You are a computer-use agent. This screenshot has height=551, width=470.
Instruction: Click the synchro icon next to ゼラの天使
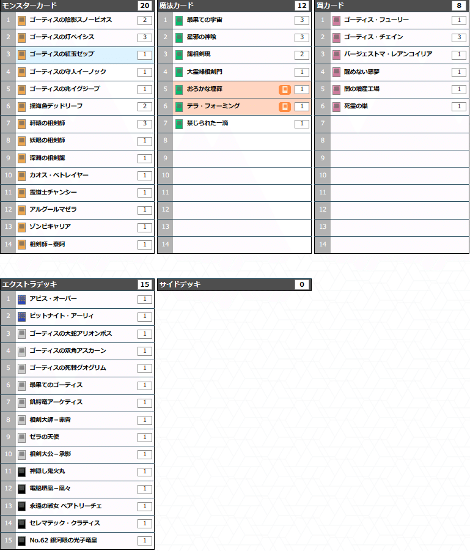pyautogui.click(x=21, y=437)
